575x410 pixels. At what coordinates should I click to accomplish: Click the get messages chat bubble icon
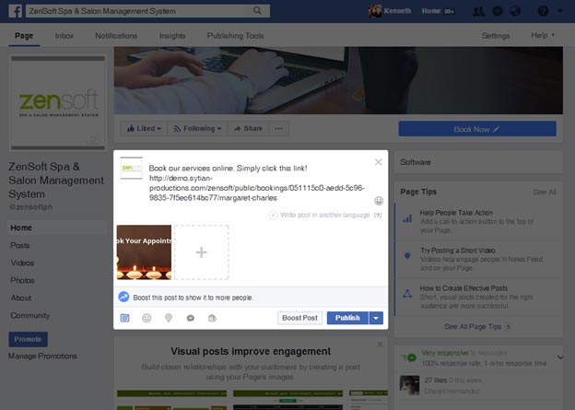(x=191, y=318)
